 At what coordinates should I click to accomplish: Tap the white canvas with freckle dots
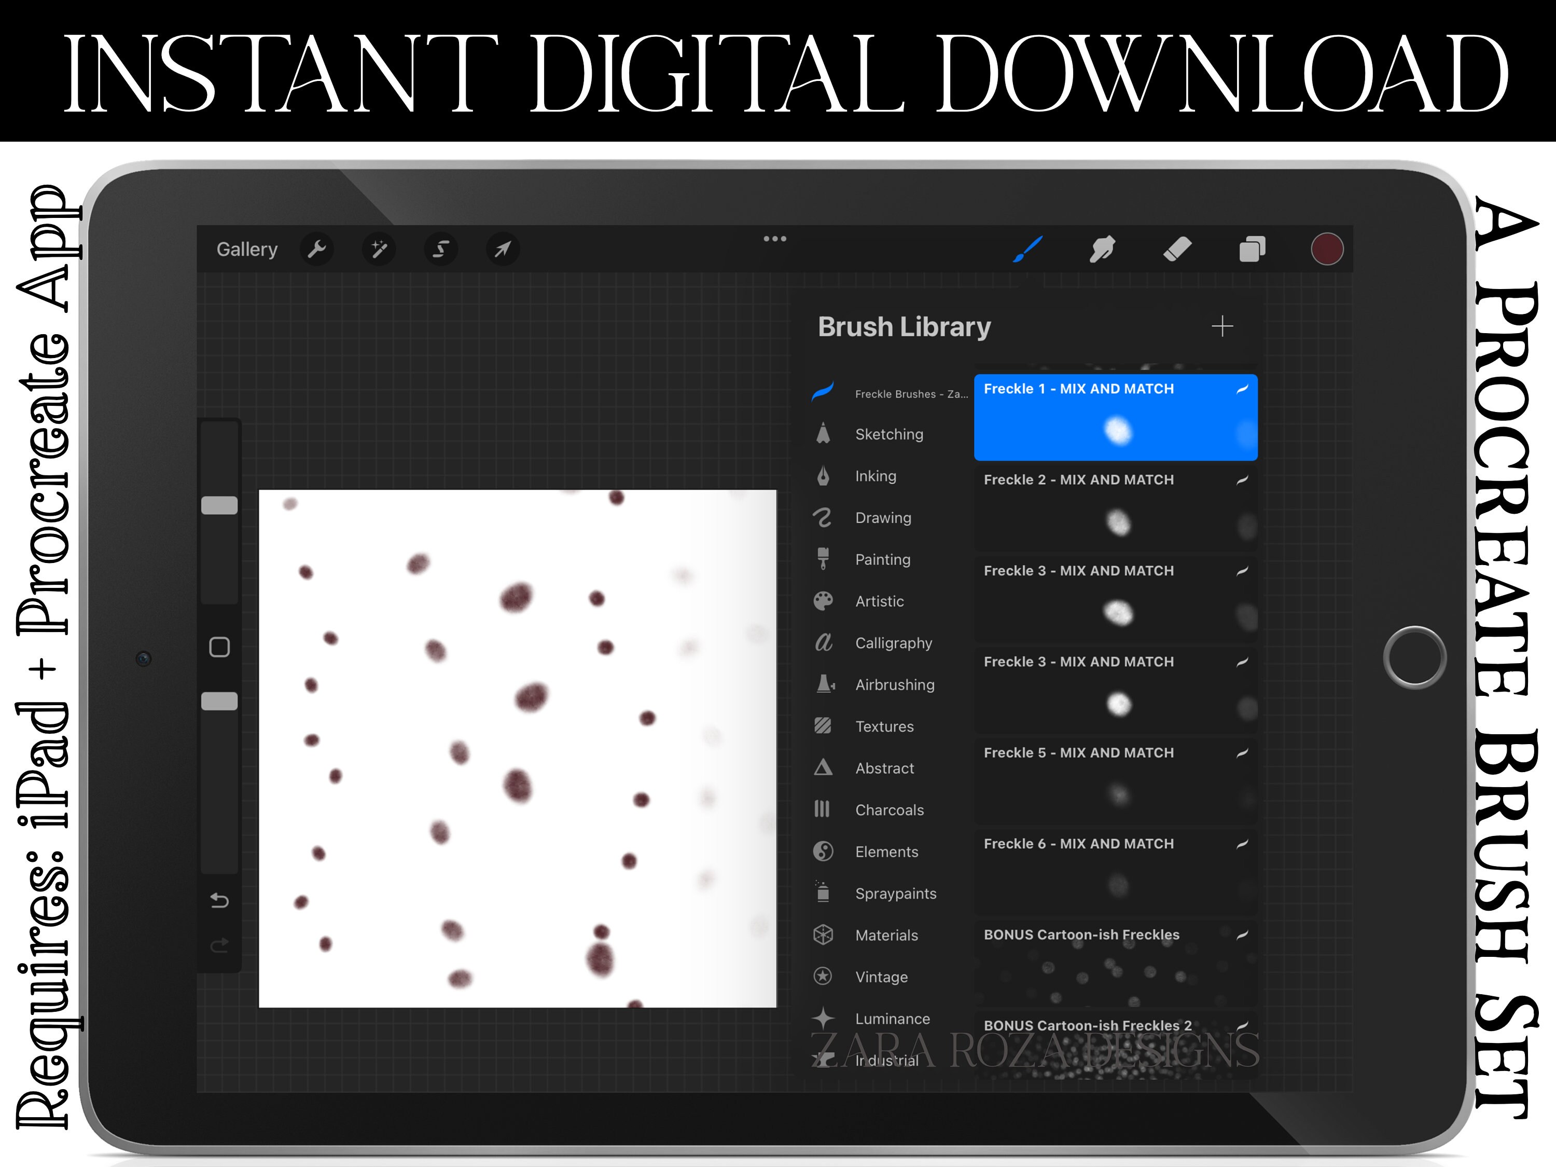tap(518, 748)
